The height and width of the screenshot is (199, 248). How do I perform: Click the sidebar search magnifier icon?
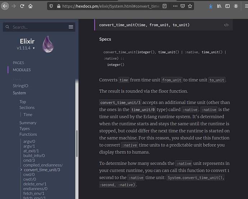point(7,27)
